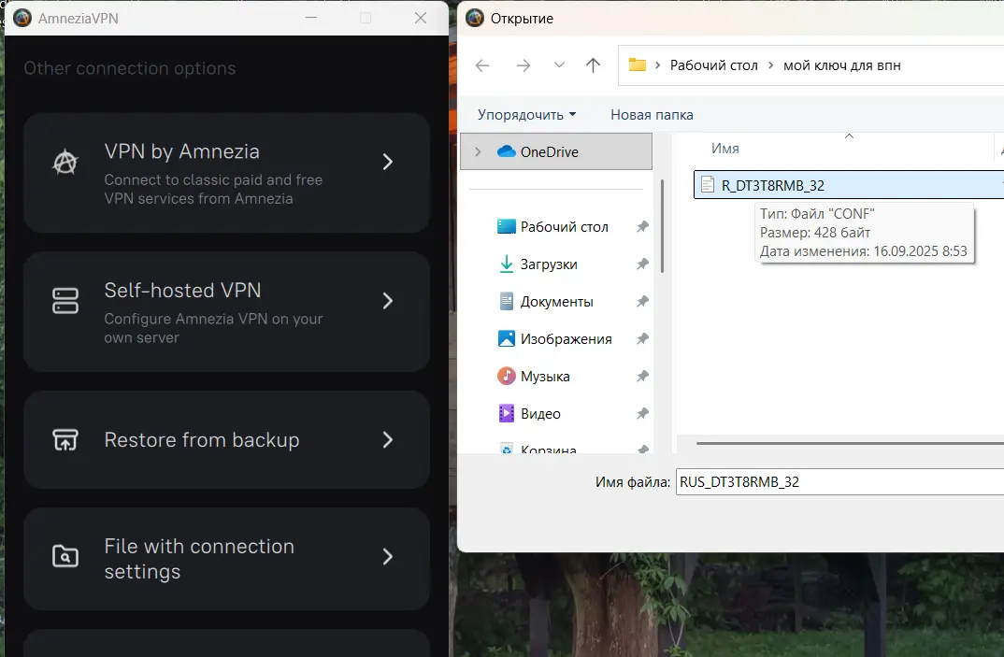Click the sidebar vertical scrollbar
The image size is (1004, 657).
663,224
